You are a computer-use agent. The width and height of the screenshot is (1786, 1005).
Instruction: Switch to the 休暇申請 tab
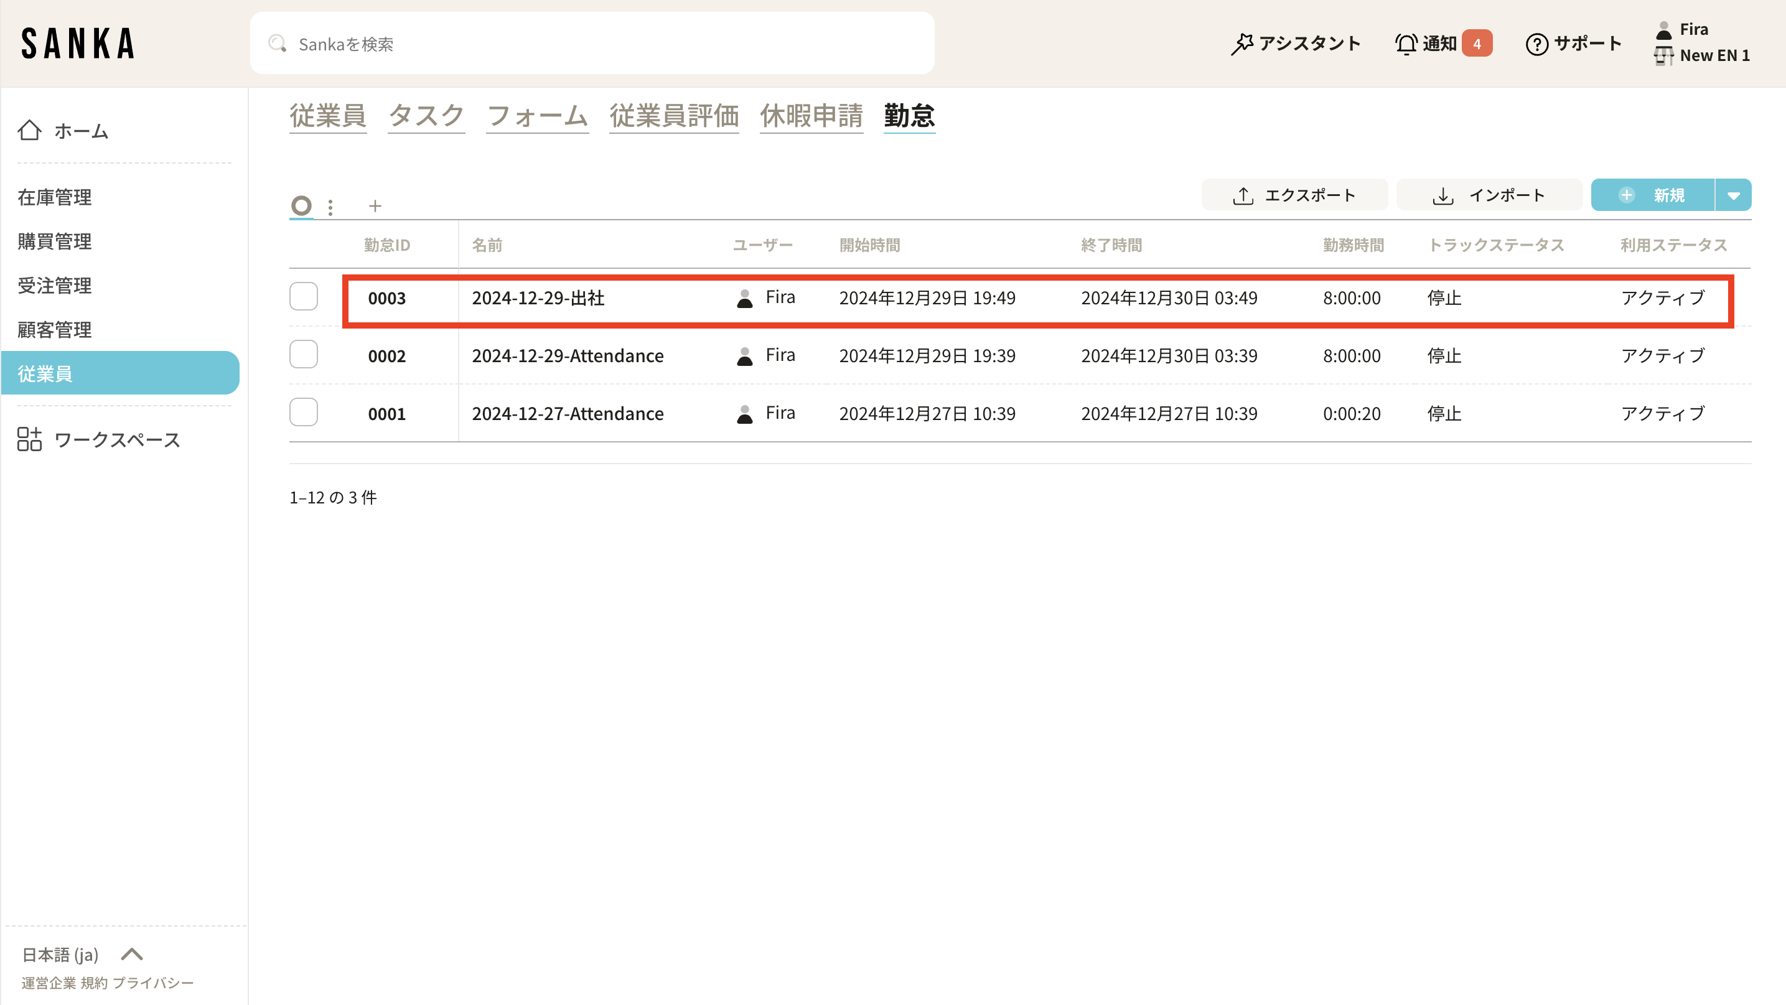811,116
